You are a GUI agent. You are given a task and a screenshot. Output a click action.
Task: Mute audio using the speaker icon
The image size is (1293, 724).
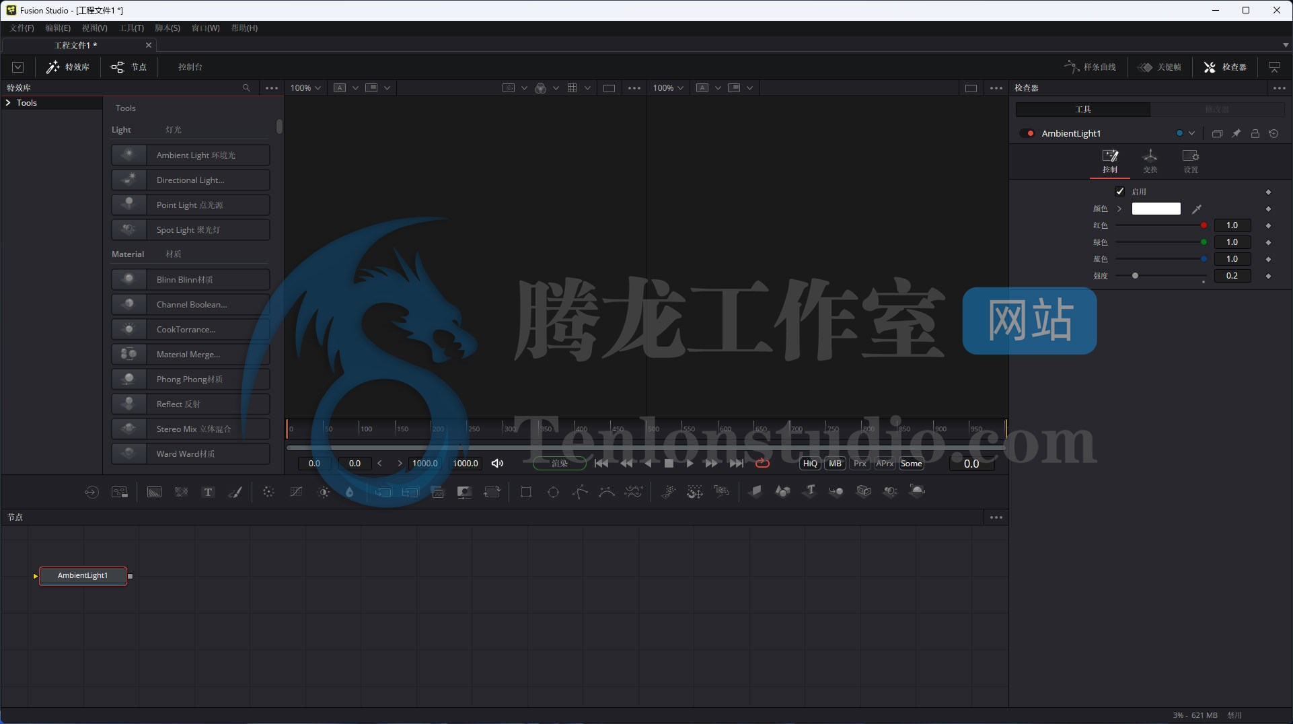(497, 463)
